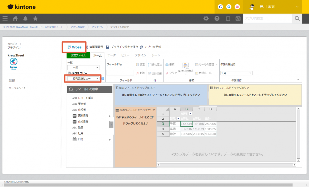Image resolution: width=309 pixels, height=187 pixels.
Task: Open the favorites star icon
Action: 35,18
